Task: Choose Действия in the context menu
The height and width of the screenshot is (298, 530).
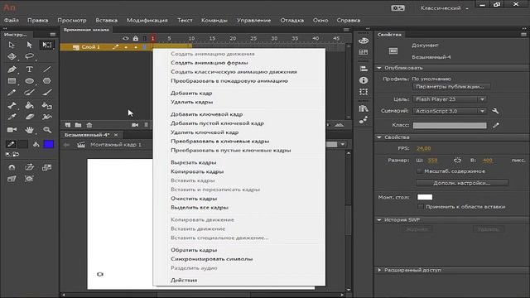Action: point(184,280)
